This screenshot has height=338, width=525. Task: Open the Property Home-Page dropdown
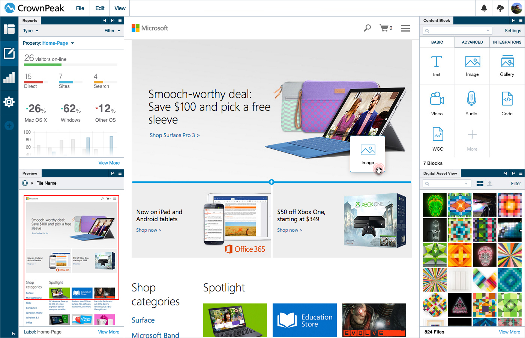click(x=48, y=43)
